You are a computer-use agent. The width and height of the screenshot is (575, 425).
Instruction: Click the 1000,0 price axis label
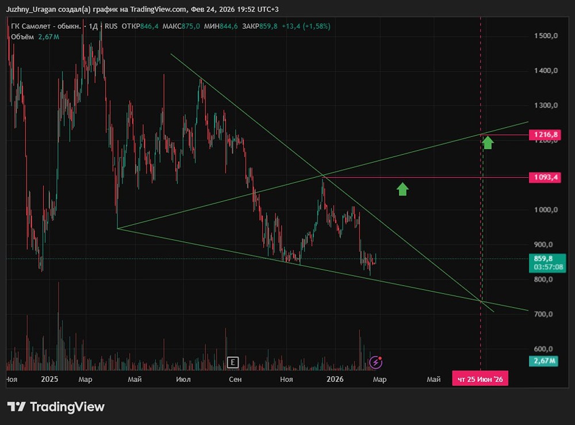[x=546, y=210]
